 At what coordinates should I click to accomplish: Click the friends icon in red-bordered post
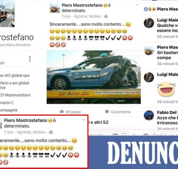tap(51, 132)
